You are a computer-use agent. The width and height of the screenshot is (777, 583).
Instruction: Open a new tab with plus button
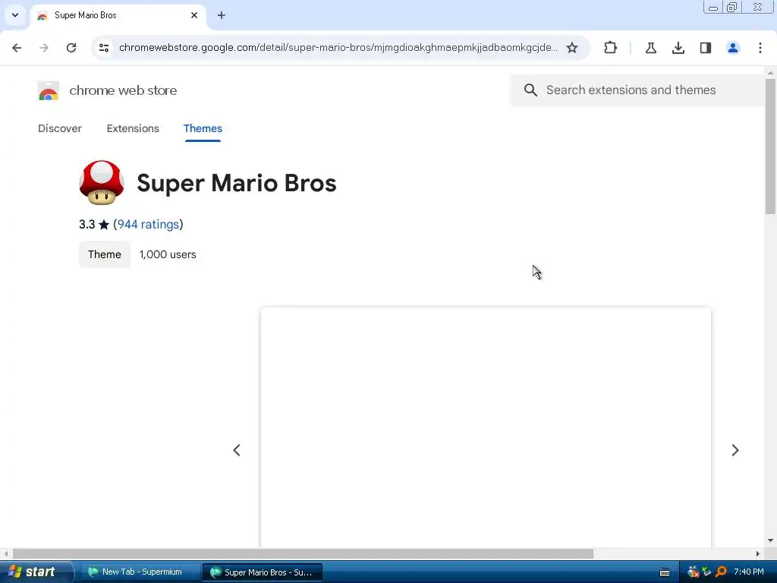pos(222,15)
